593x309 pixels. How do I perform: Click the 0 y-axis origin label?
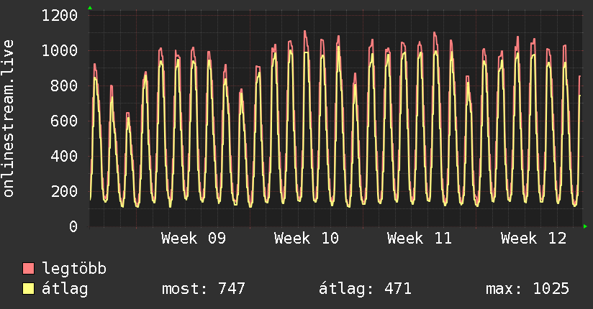(73, 226)
